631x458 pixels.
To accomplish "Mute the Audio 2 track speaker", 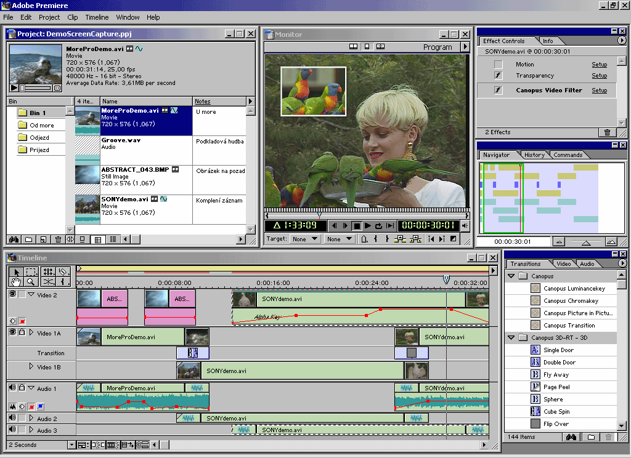I will [12, 418].
